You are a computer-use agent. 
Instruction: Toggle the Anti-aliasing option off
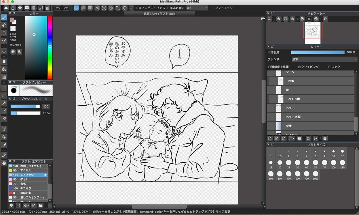pyautogui.click(x=140, y=8)
